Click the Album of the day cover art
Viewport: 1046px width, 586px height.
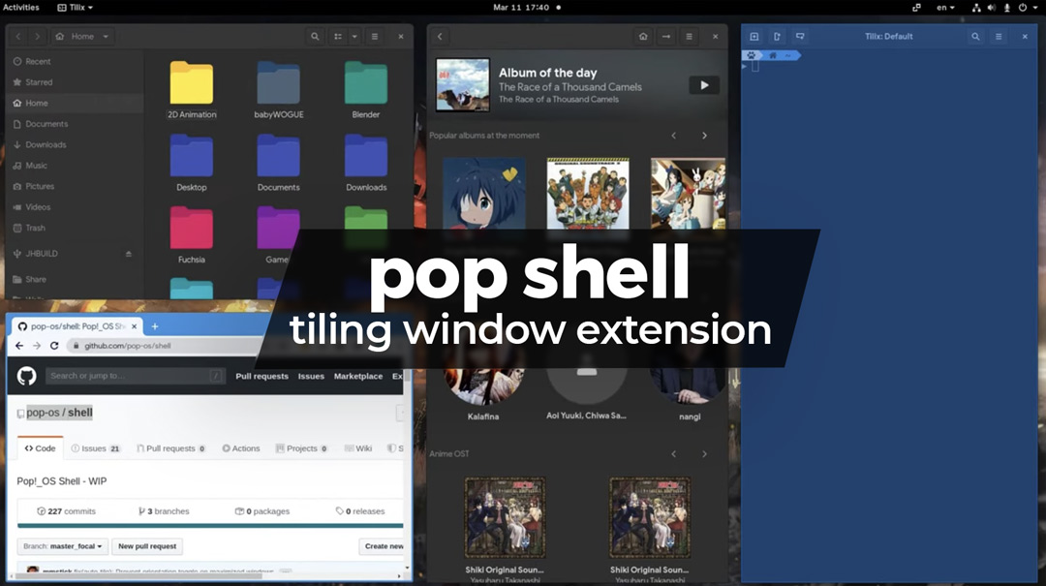[463, 85]
